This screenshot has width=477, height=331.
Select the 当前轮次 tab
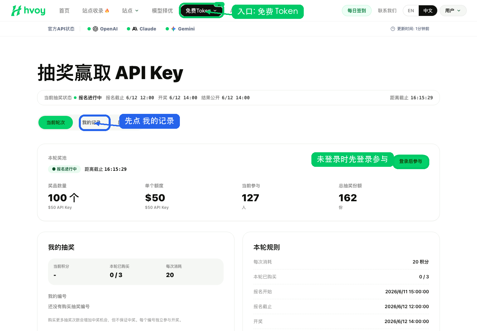56,122
